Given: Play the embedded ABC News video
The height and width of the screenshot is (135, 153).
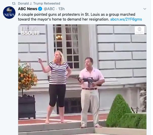Looking at the screenshot, I should pyautogui.click(x=82, y=80).
